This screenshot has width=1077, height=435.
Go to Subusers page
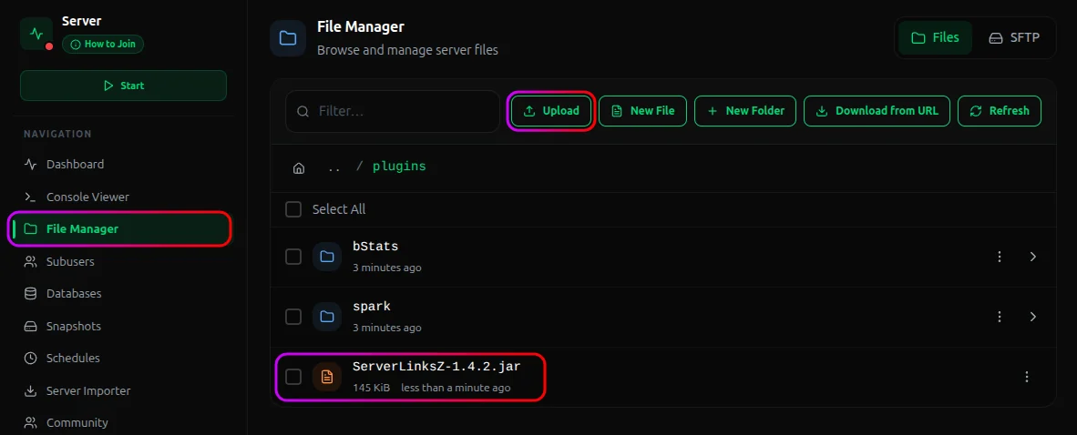[59, 261]
